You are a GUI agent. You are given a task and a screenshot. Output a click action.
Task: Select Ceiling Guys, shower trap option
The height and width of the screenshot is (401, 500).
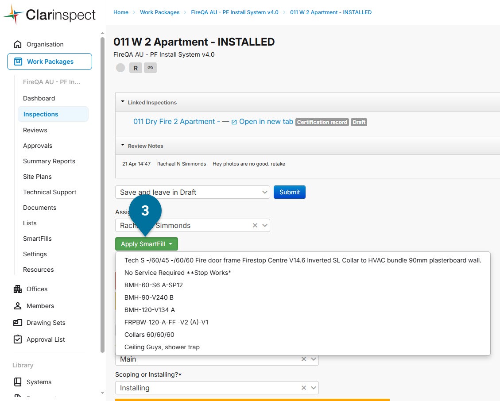click(302, 347)
